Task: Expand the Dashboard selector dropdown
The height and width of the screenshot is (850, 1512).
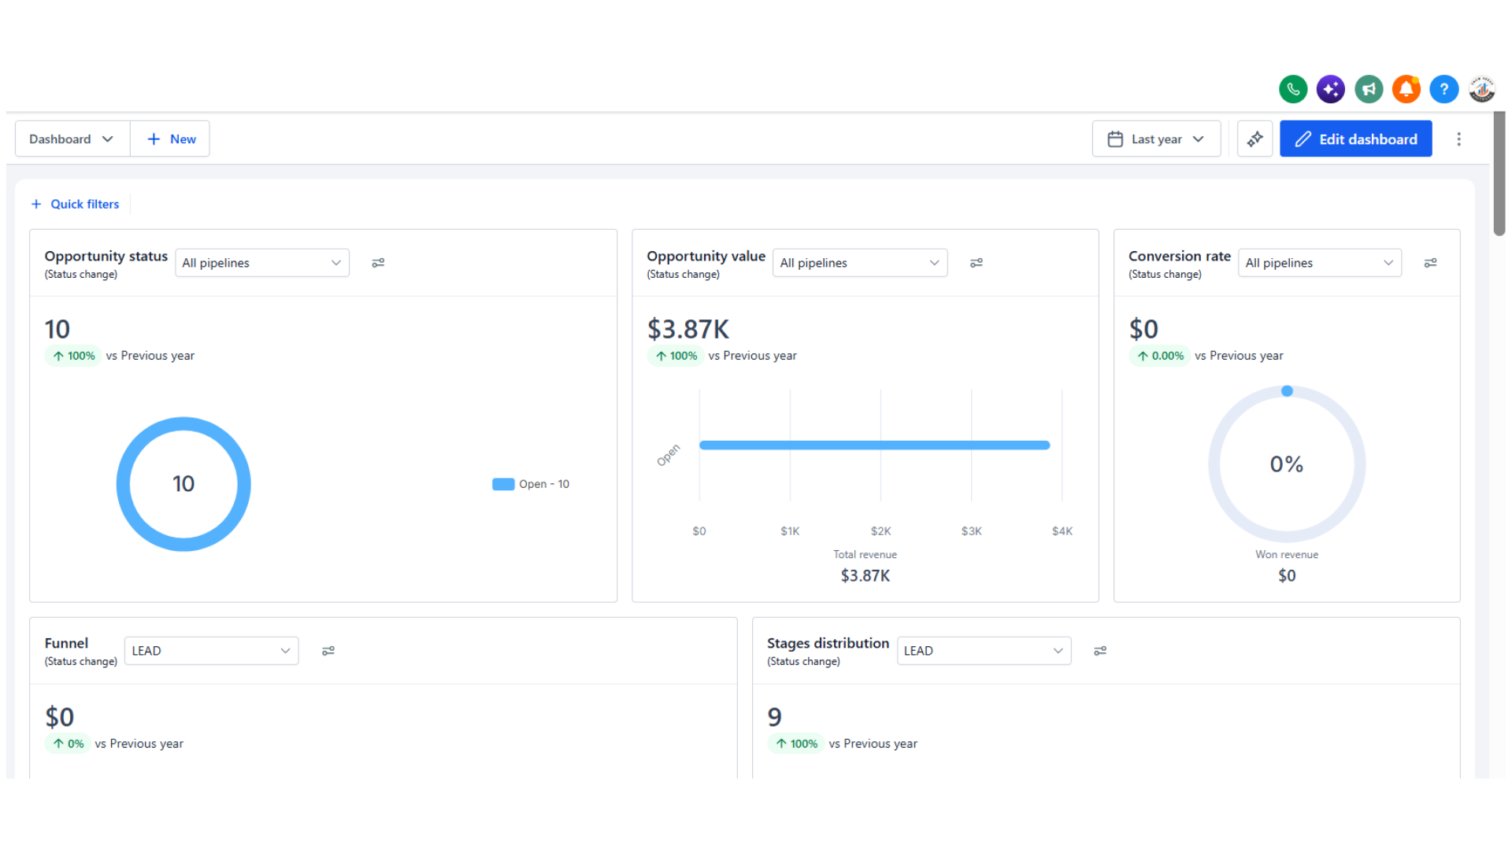Action: (x=72, y=139)
